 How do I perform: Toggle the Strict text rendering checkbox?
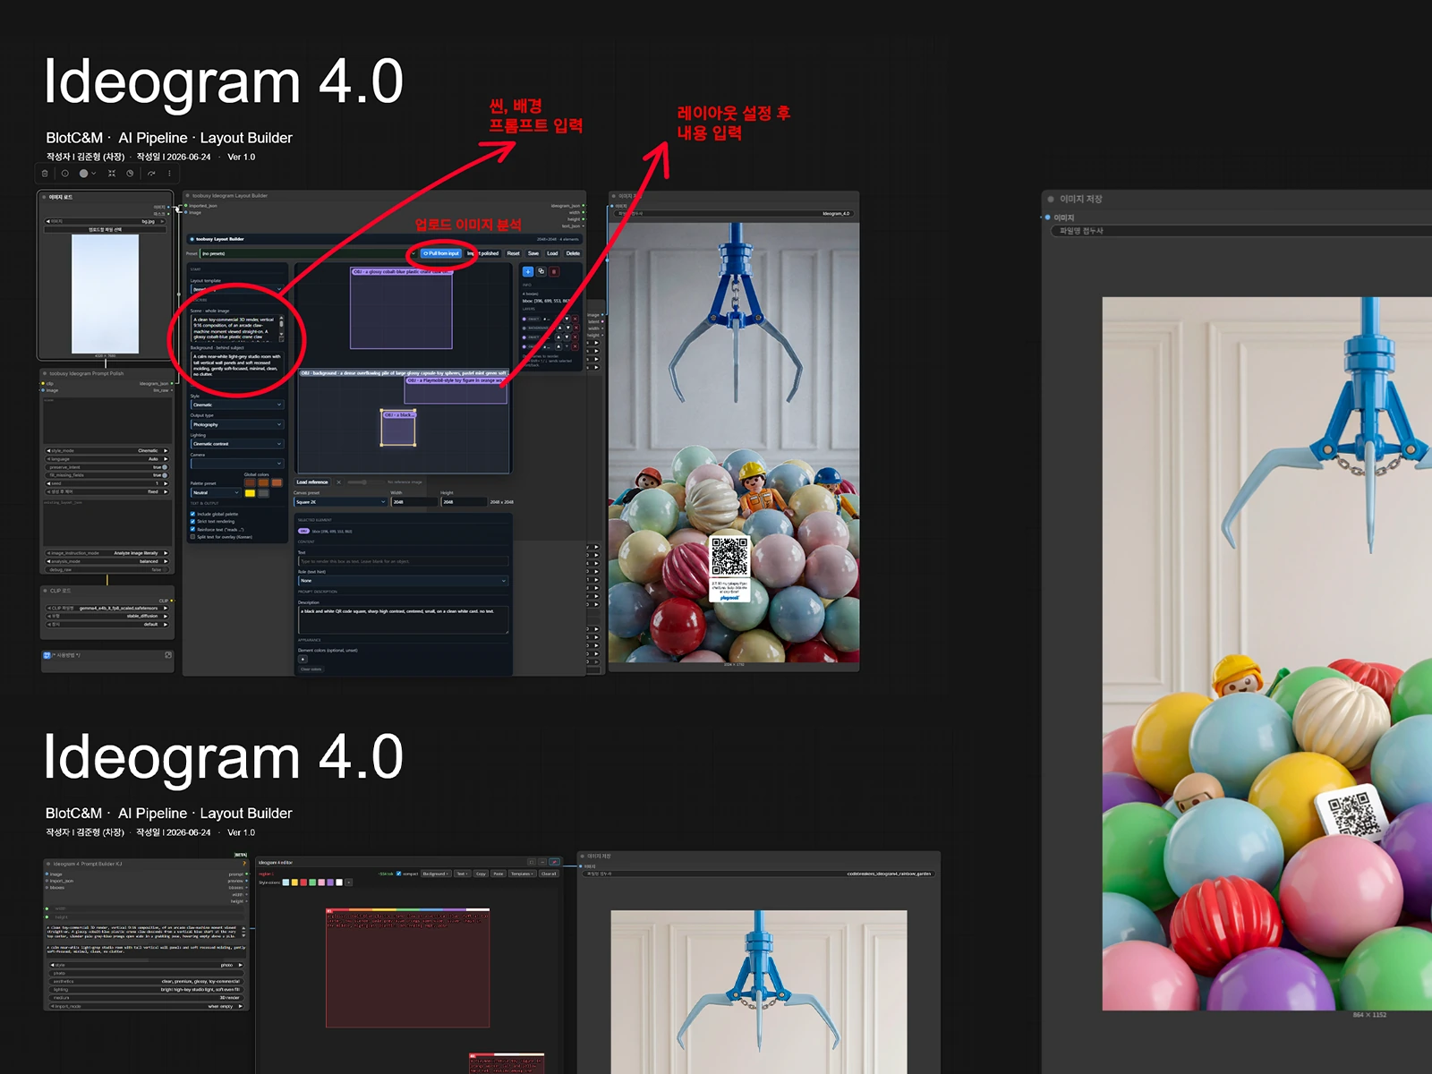click(192, 522)
